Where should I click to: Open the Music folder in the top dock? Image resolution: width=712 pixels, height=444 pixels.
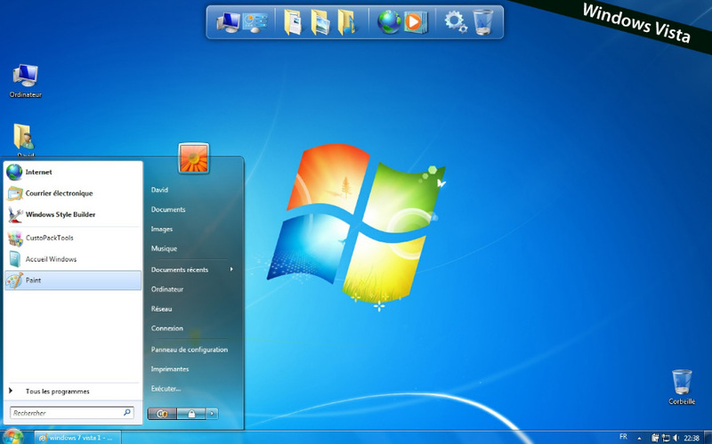point(346,23)
